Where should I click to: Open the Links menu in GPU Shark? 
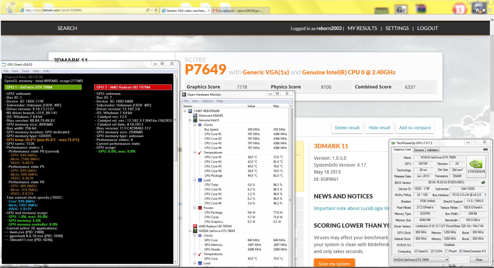(47, 71)
